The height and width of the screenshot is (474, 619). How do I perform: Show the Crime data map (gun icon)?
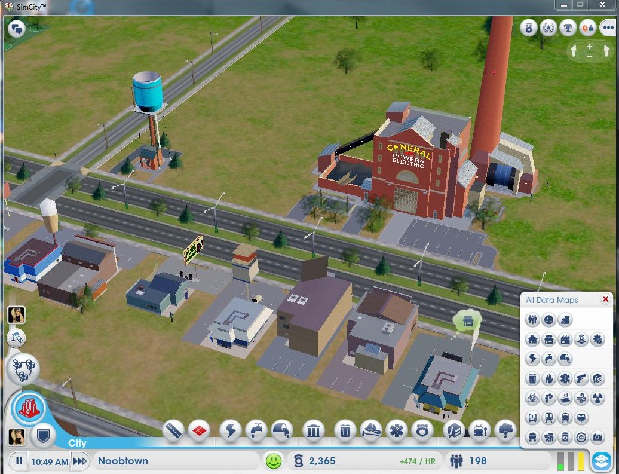click(581, 379)
